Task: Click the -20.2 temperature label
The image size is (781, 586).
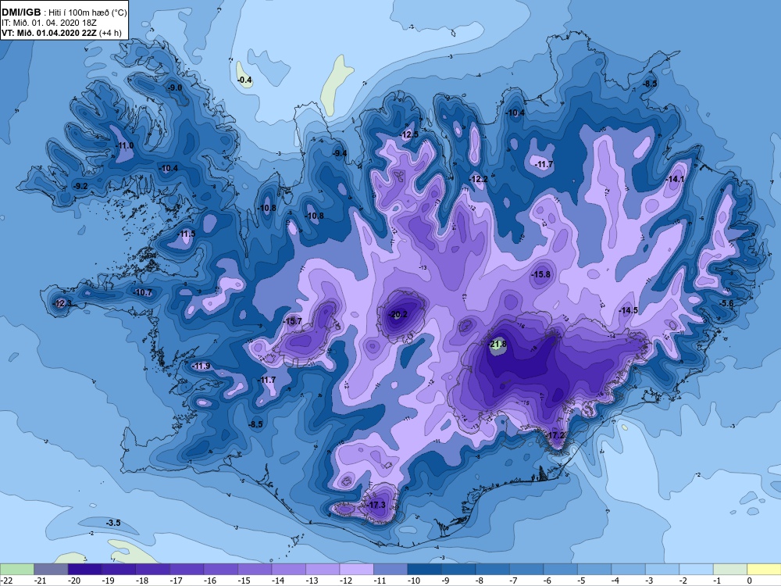Action: 398,314
